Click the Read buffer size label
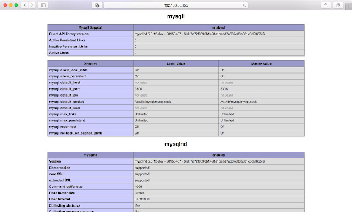 [62, 193]
